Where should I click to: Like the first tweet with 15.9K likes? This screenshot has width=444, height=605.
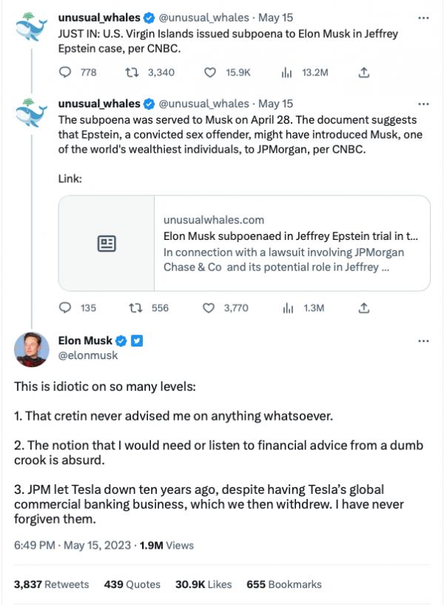tap(209, 73)
